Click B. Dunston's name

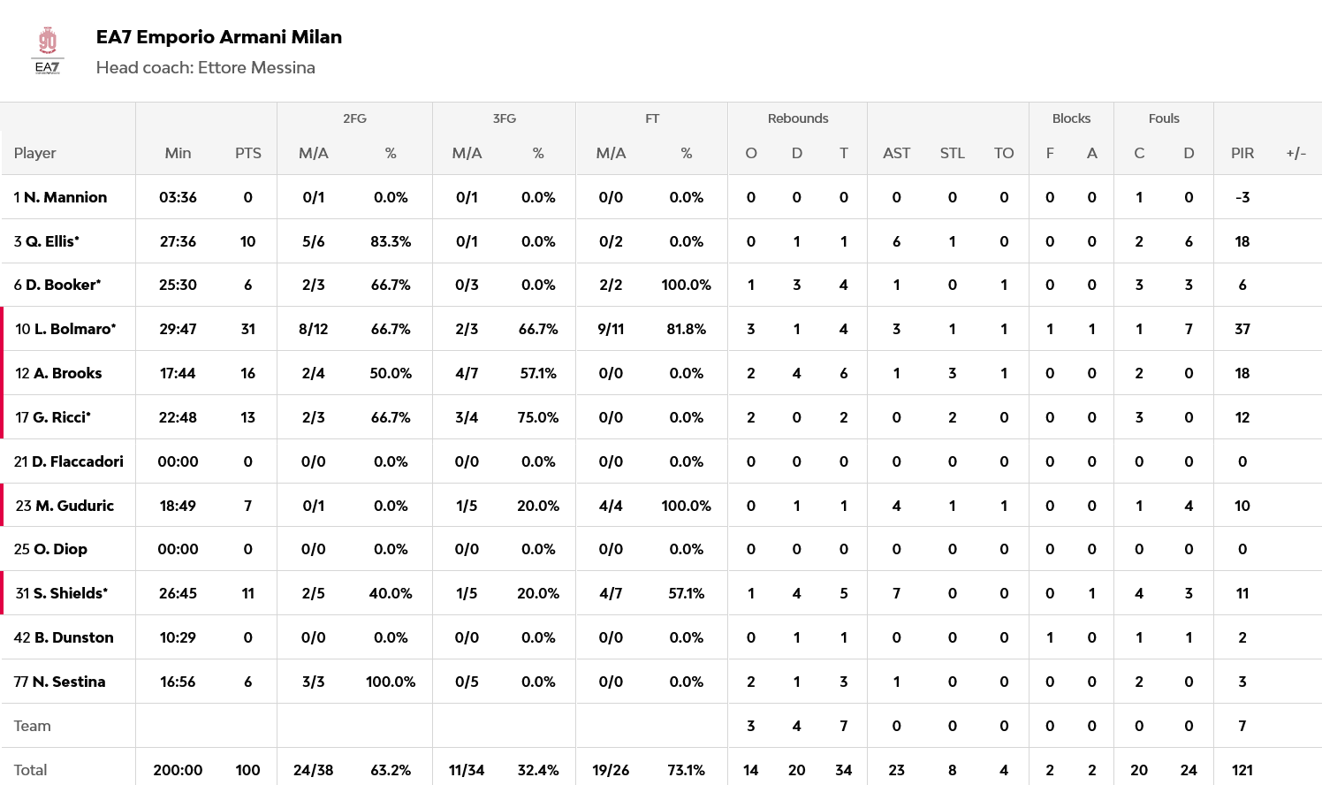73,637
